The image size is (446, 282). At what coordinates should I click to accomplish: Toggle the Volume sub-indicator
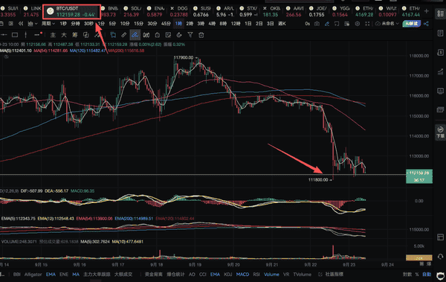[271, 275]
